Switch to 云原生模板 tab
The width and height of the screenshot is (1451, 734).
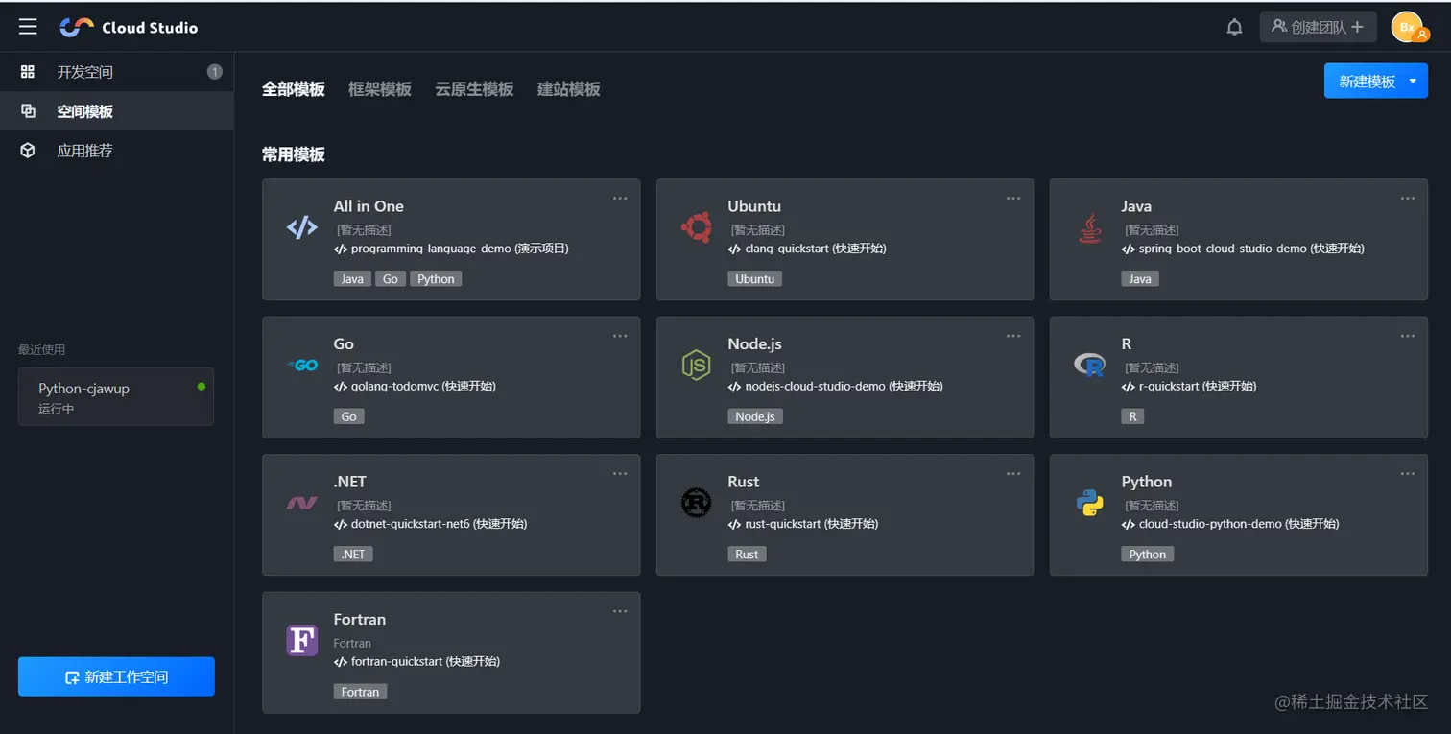point(474,89)
